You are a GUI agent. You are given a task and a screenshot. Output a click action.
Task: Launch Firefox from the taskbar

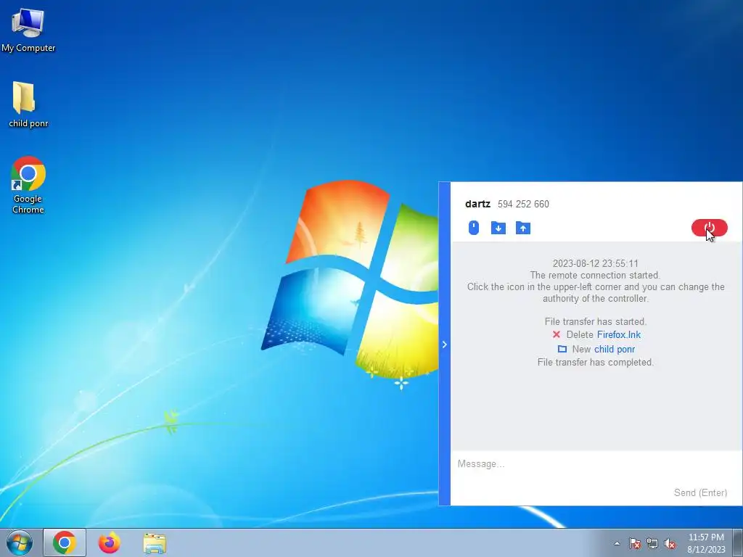[110, 542]
